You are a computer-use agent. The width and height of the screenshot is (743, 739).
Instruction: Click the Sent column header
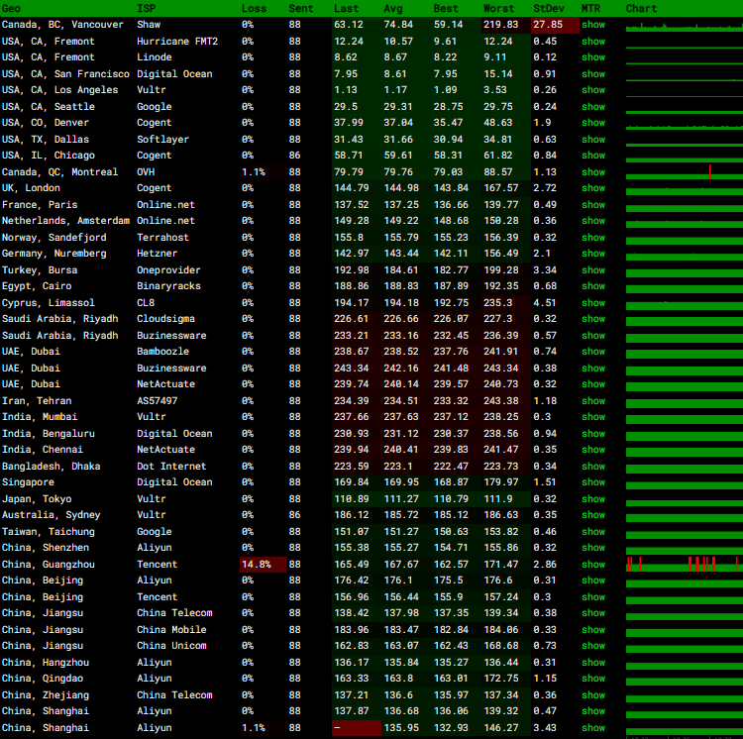point(301,9)
